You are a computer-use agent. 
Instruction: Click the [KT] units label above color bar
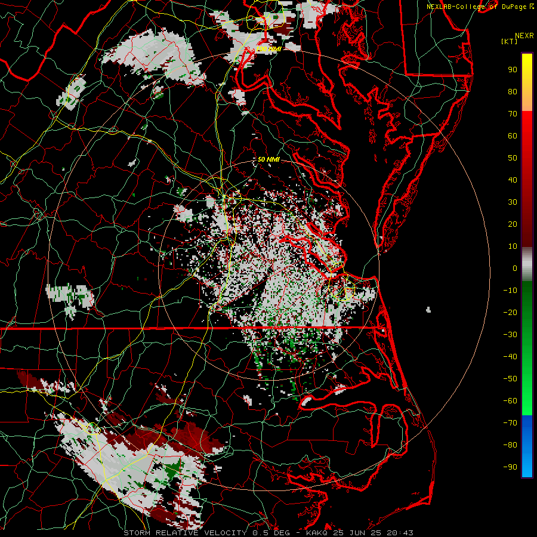pos(509,41)
